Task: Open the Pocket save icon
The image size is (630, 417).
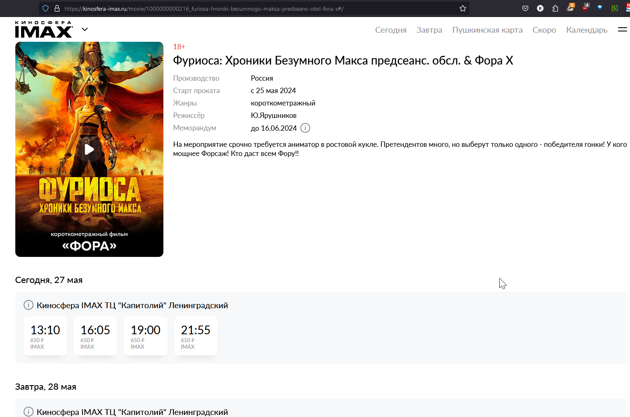Action: click(x=525, y=8)
